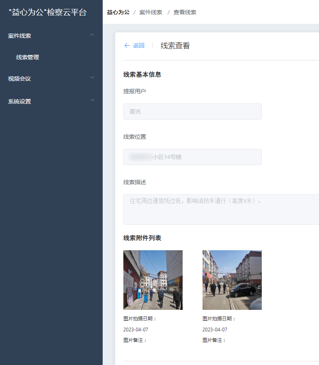This screenshot has width=319, height=365.
Task: Click the "益心为公"检察云平台 platform title
Action: (x=47, y=13)
